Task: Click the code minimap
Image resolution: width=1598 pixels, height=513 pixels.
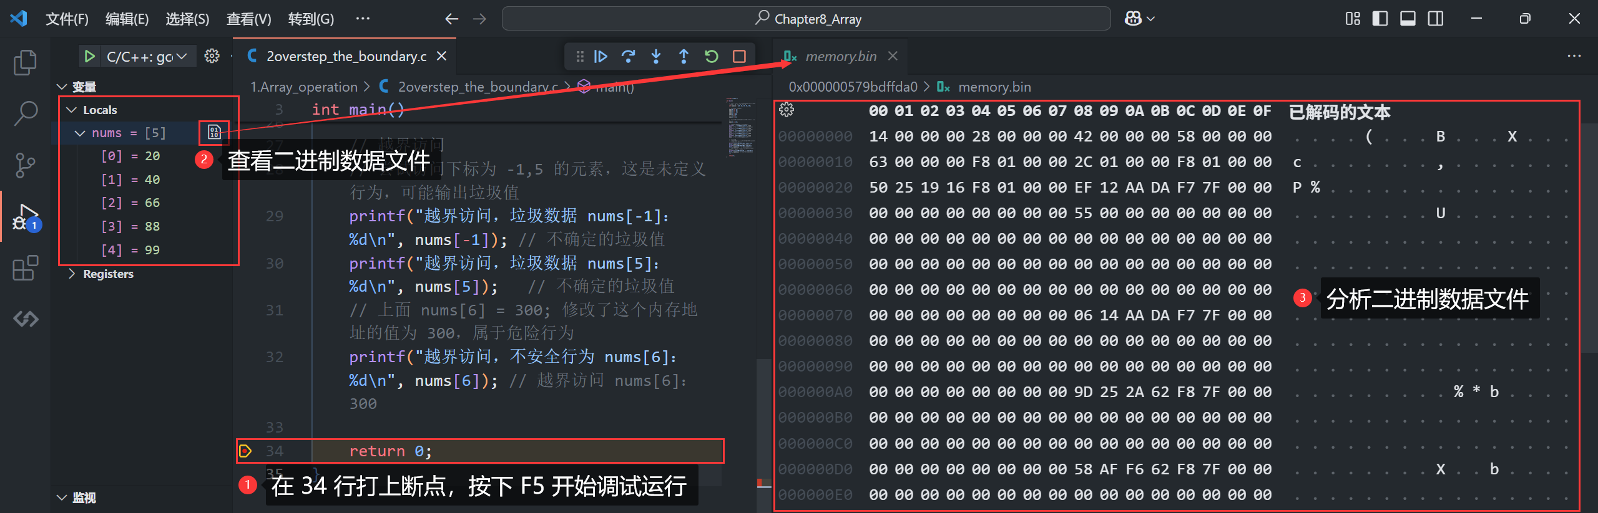Action: [740, 127]
